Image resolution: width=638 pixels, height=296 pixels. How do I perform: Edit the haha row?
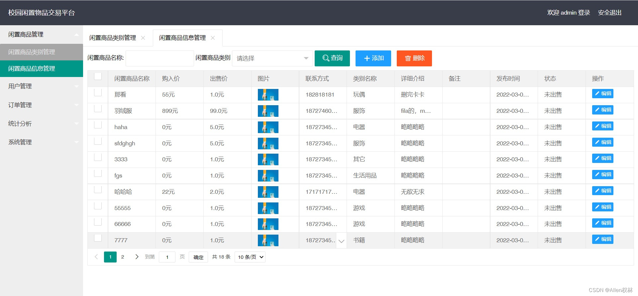pos(603,126)
